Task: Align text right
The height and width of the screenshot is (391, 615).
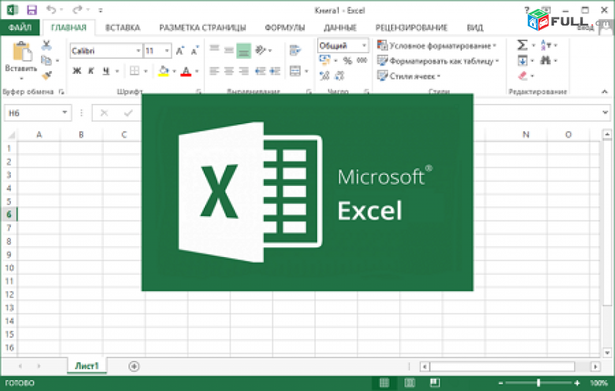Action: click(243, 71)
